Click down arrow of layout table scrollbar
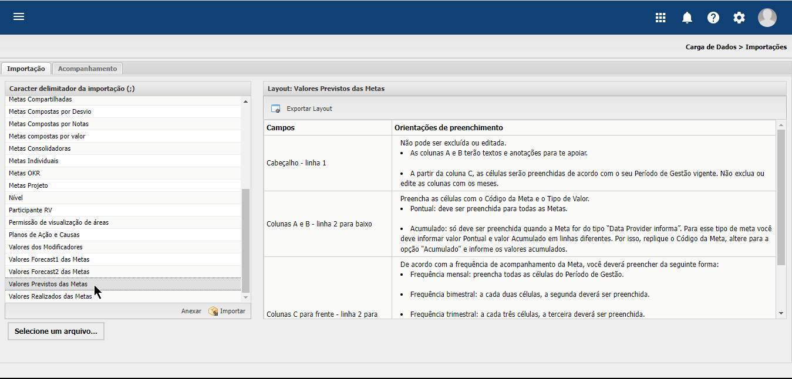Screen dimensions: 792x379 pyautogui.click(x=781, y=314)
